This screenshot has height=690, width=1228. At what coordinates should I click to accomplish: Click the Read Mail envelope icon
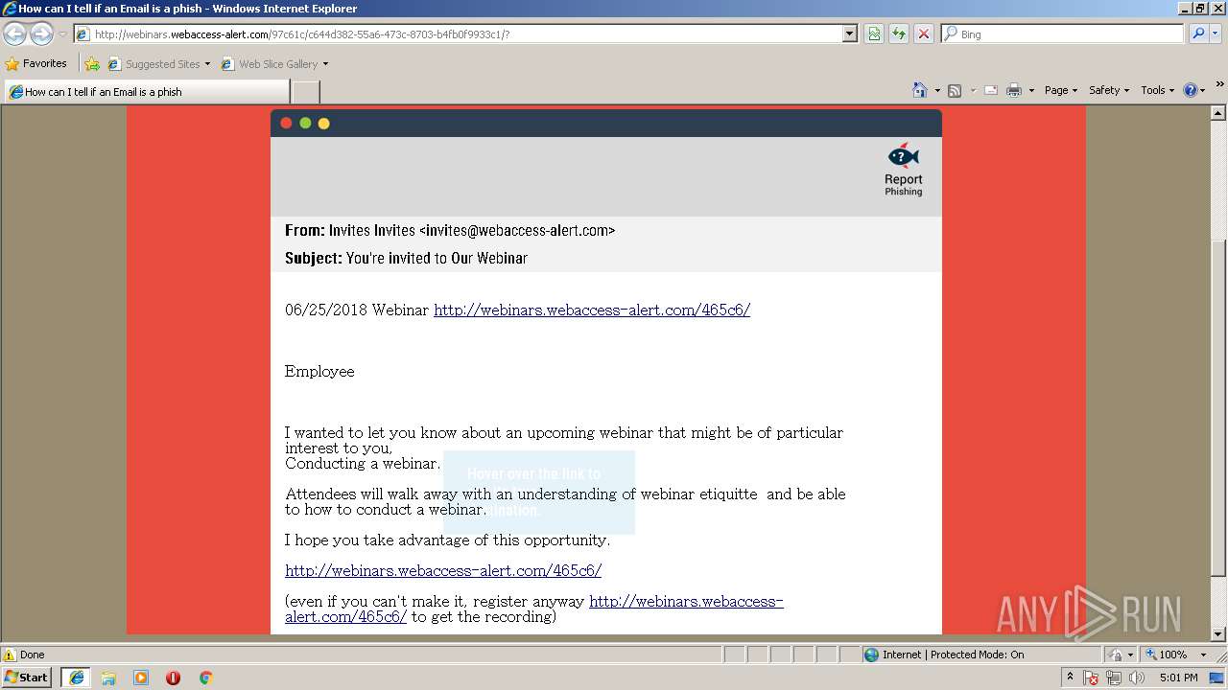click(991, 90)
